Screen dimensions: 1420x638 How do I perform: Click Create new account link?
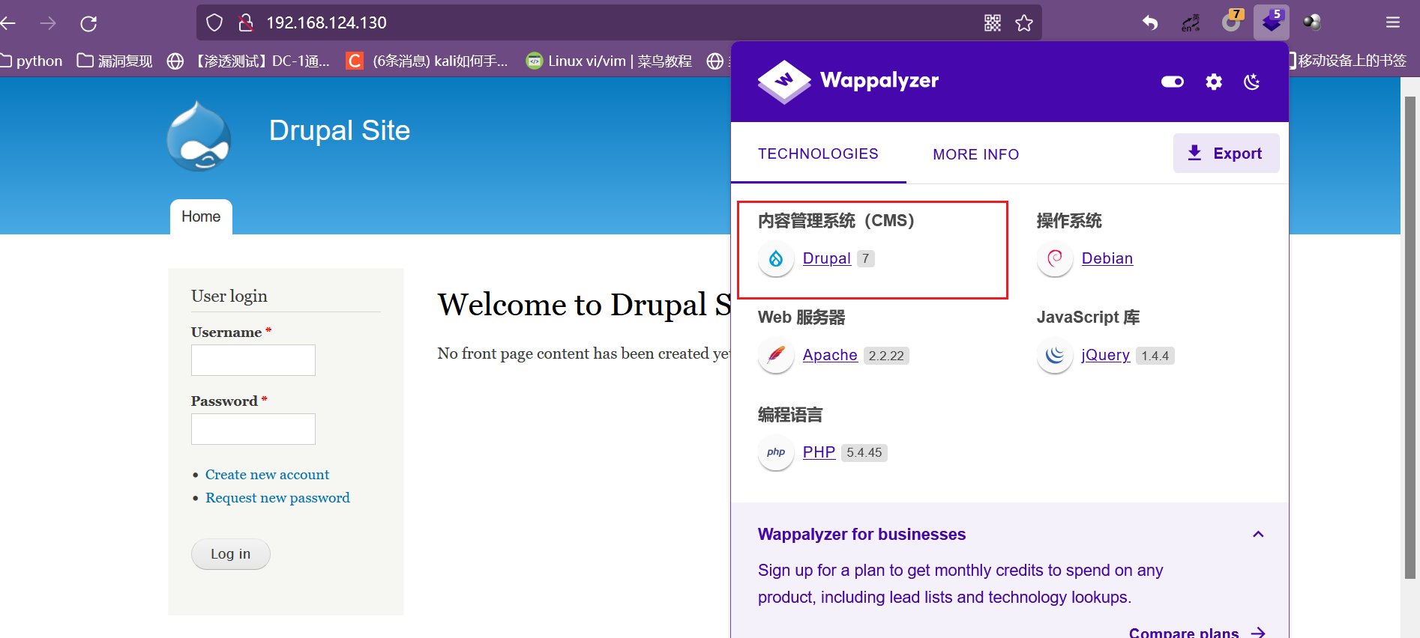tap(267, 475)
